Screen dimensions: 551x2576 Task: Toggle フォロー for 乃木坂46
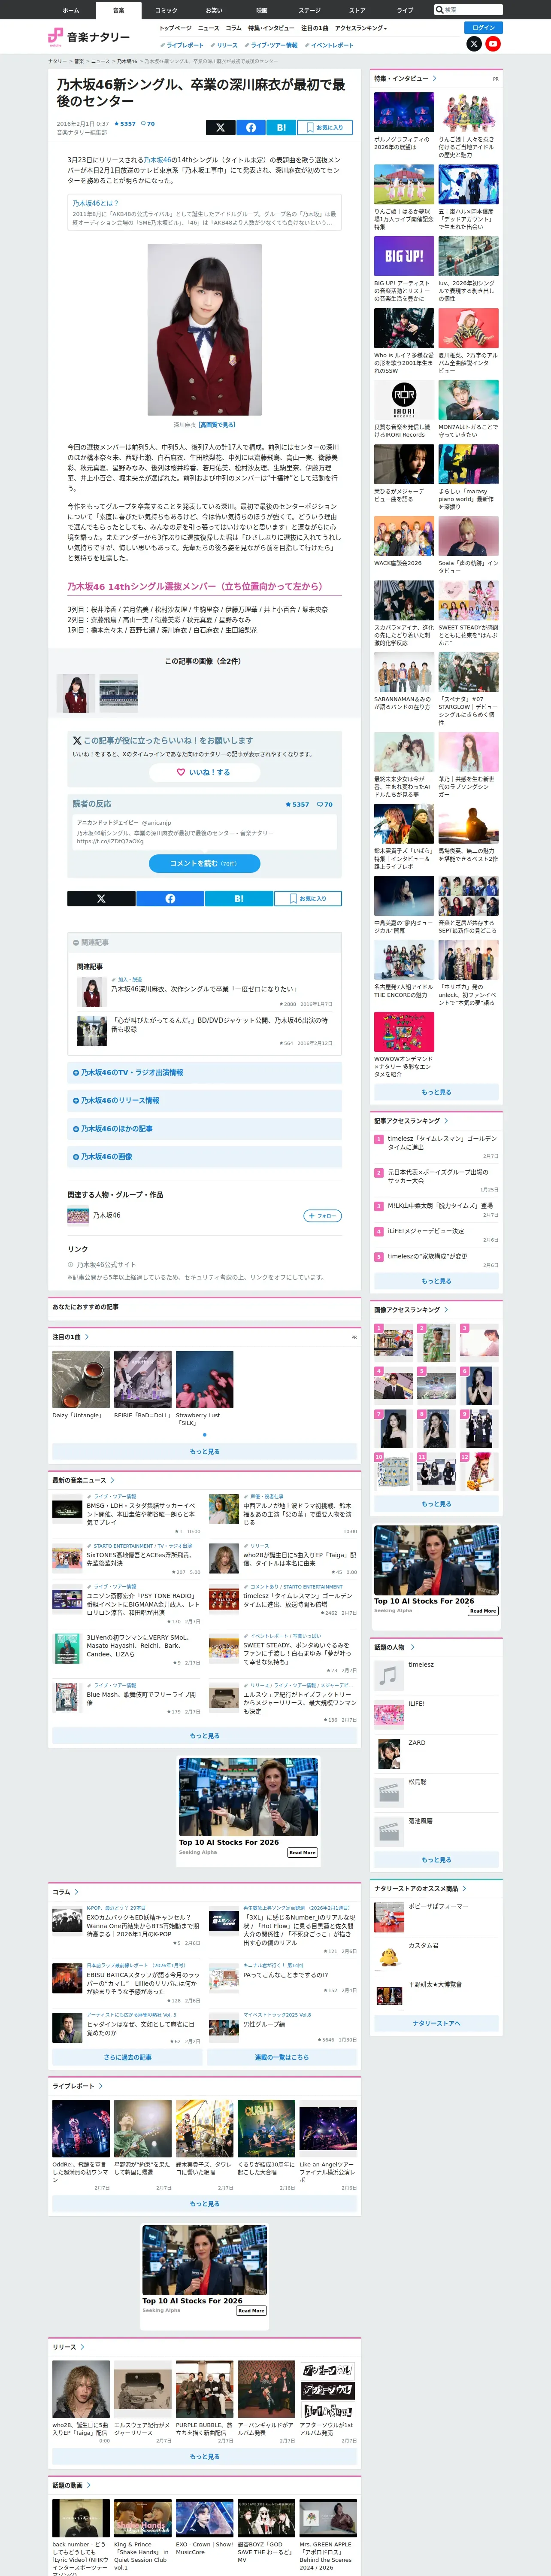click(x=322, y=1215)
